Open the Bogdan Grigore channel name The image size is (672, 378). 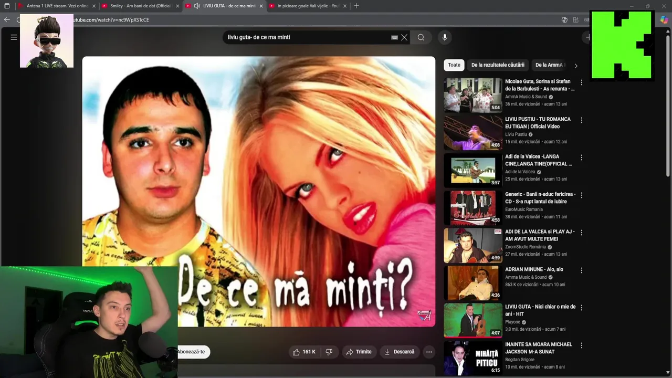520,360
